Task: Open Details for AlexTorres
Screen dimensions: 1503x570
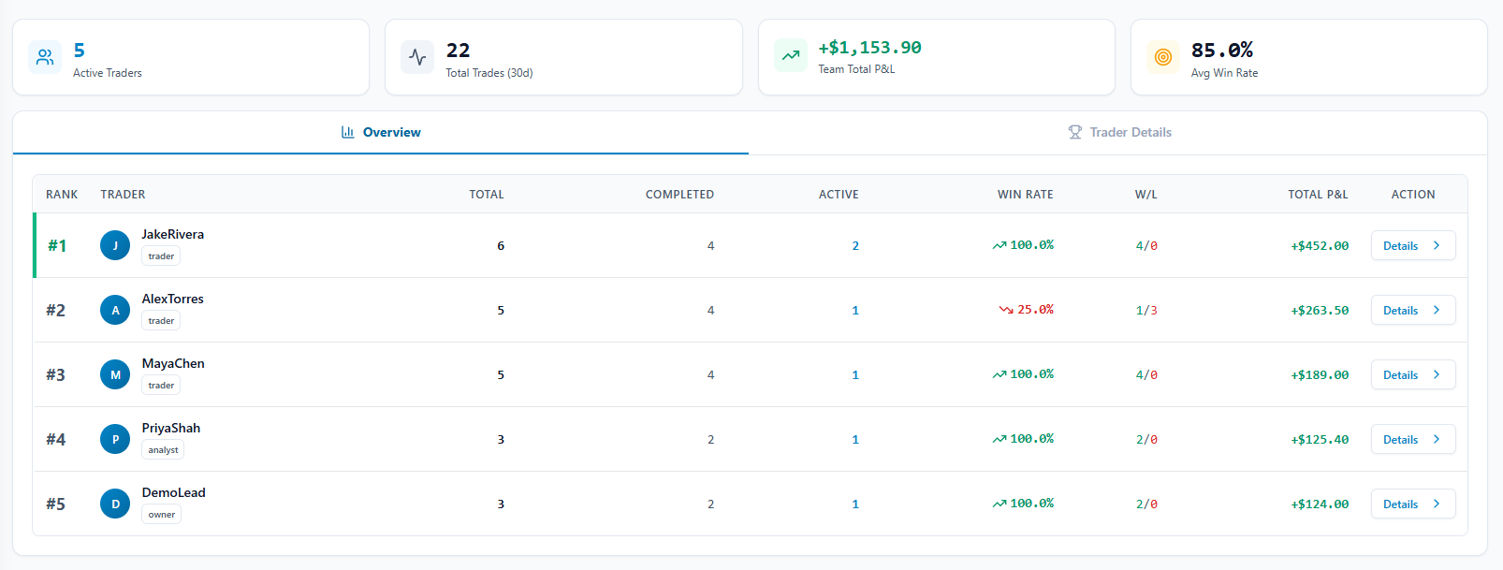Action: (1413, 310)
